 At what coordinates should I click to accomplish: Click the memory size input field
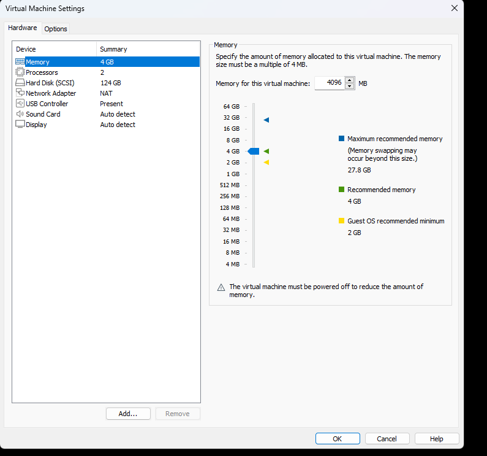point(330,83)
